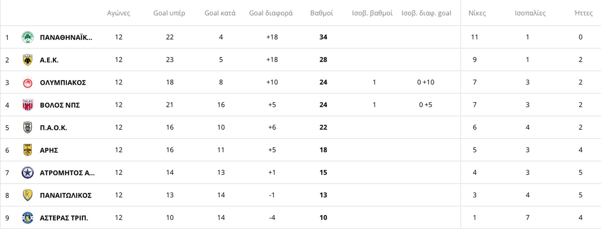Viewport: 601px width, 229px height.
Task: Click the Olympiakos red crest icon
Action: tap(28, 82)
